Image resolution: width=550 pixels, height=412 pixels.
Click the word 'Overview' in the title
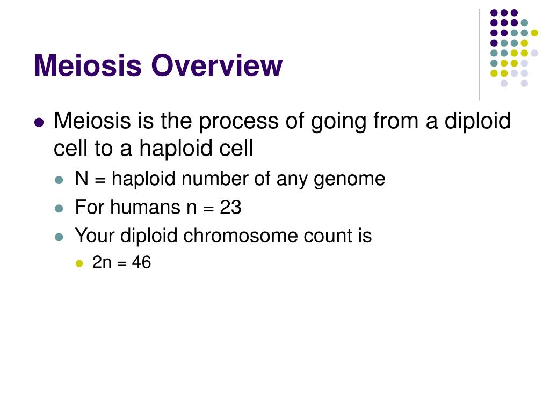(217, 65)
